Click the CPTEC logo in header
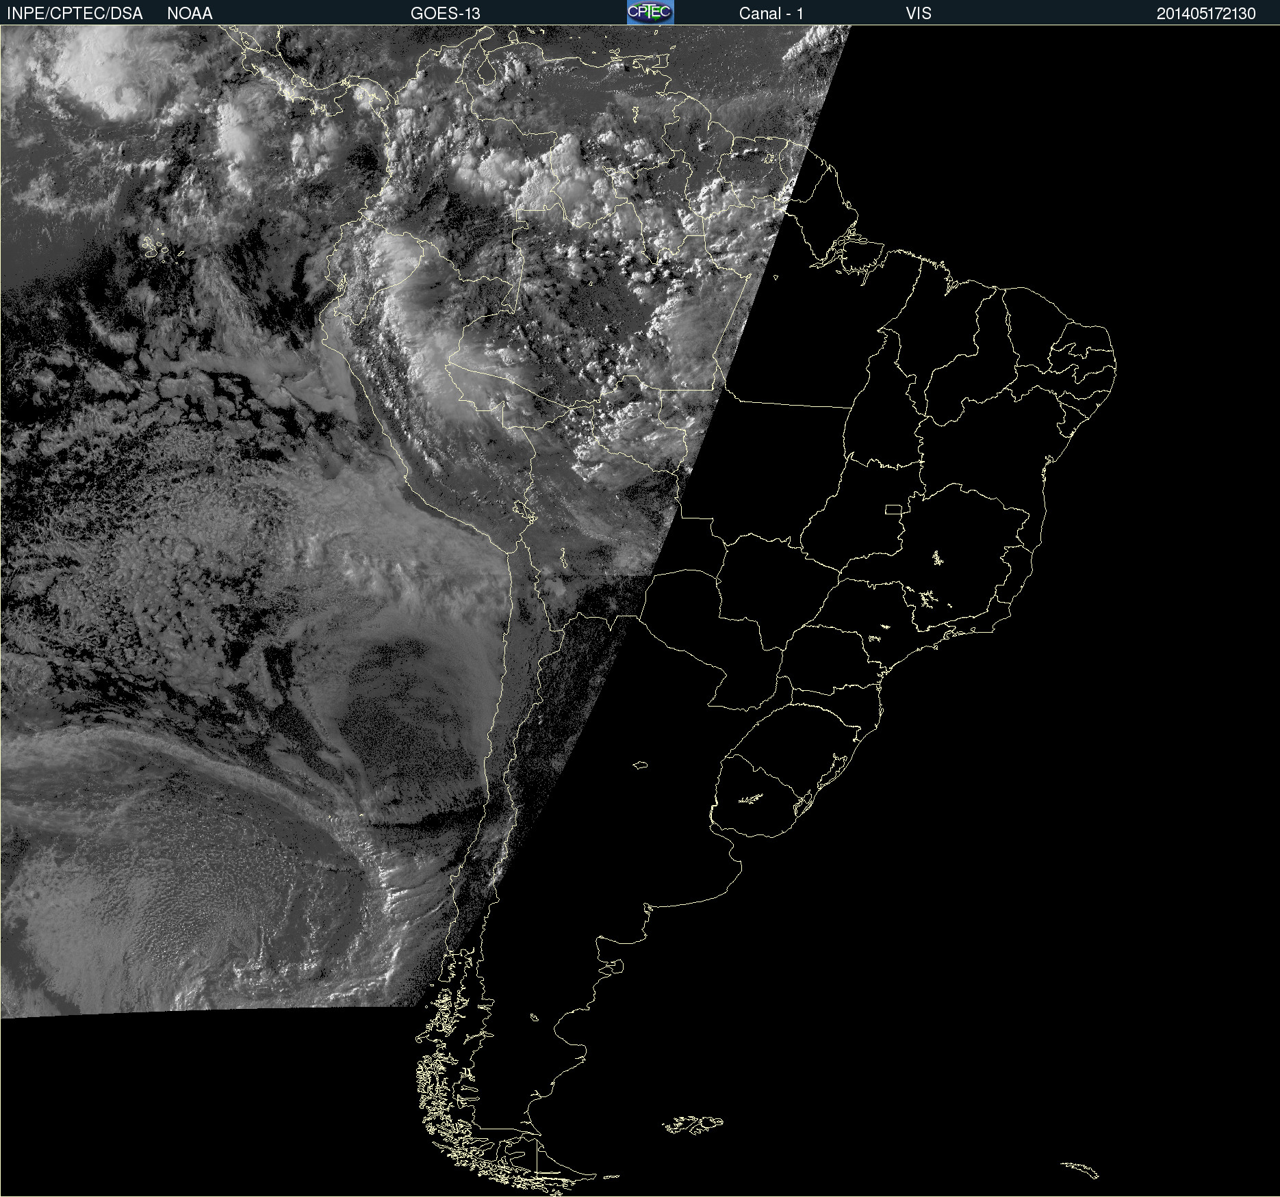The height and width of the screenshot is (1197, 1280). [x=650, y=12]
